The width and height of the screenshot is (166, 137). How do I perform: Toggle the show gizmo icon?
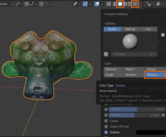coord(85,4)
